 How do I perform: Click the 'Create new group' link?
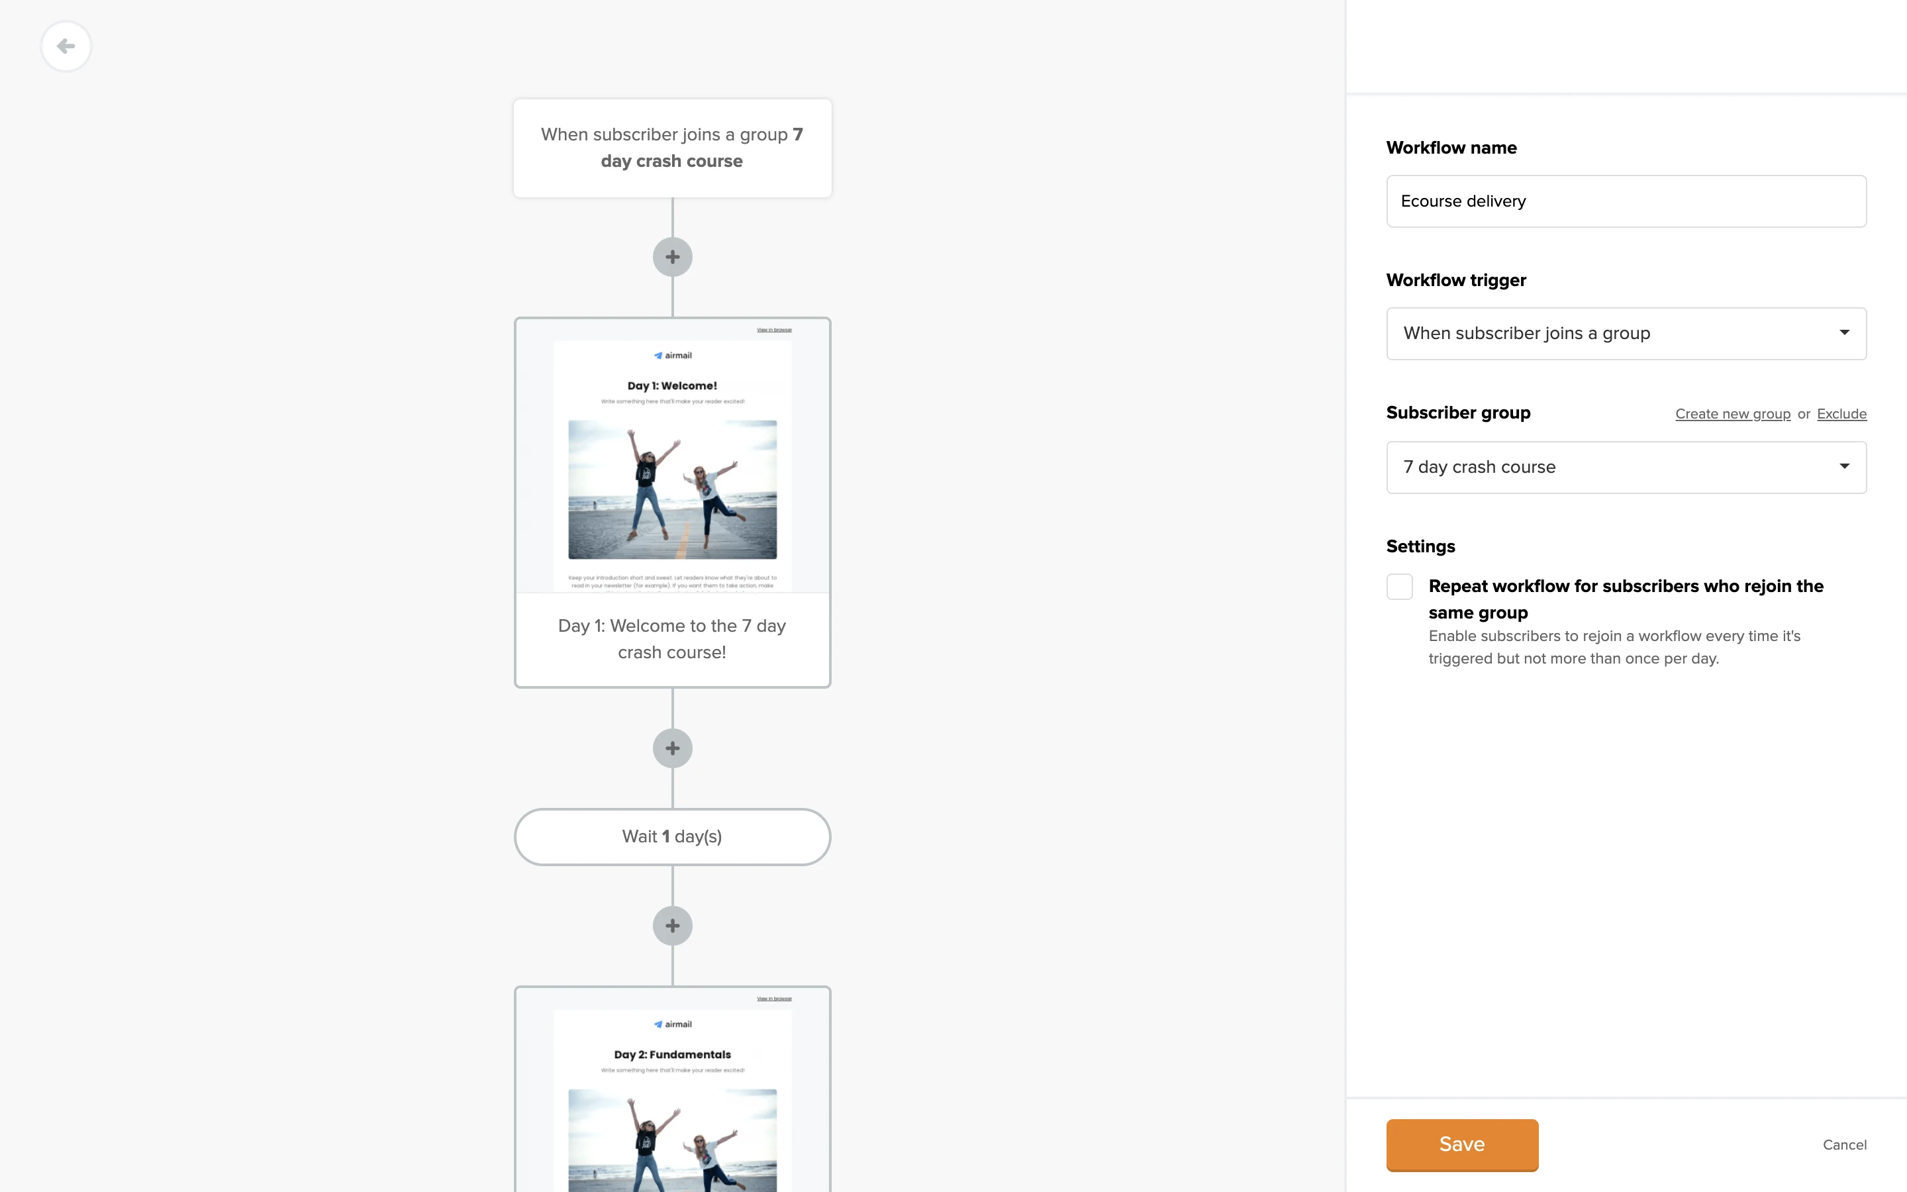coord(1732,414)
